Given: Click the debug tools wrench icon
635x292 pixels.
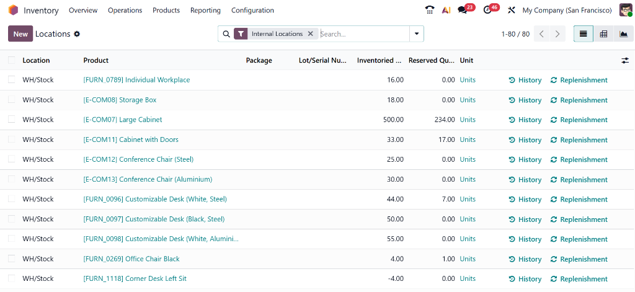Looking at the screenshot, I should (x=512, y=10).
